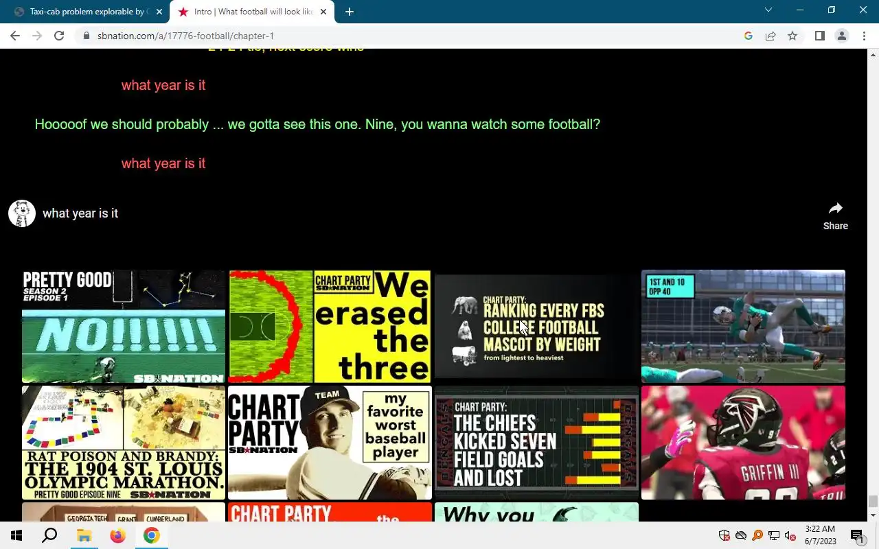Open the video title 'what year is it'

80,213
